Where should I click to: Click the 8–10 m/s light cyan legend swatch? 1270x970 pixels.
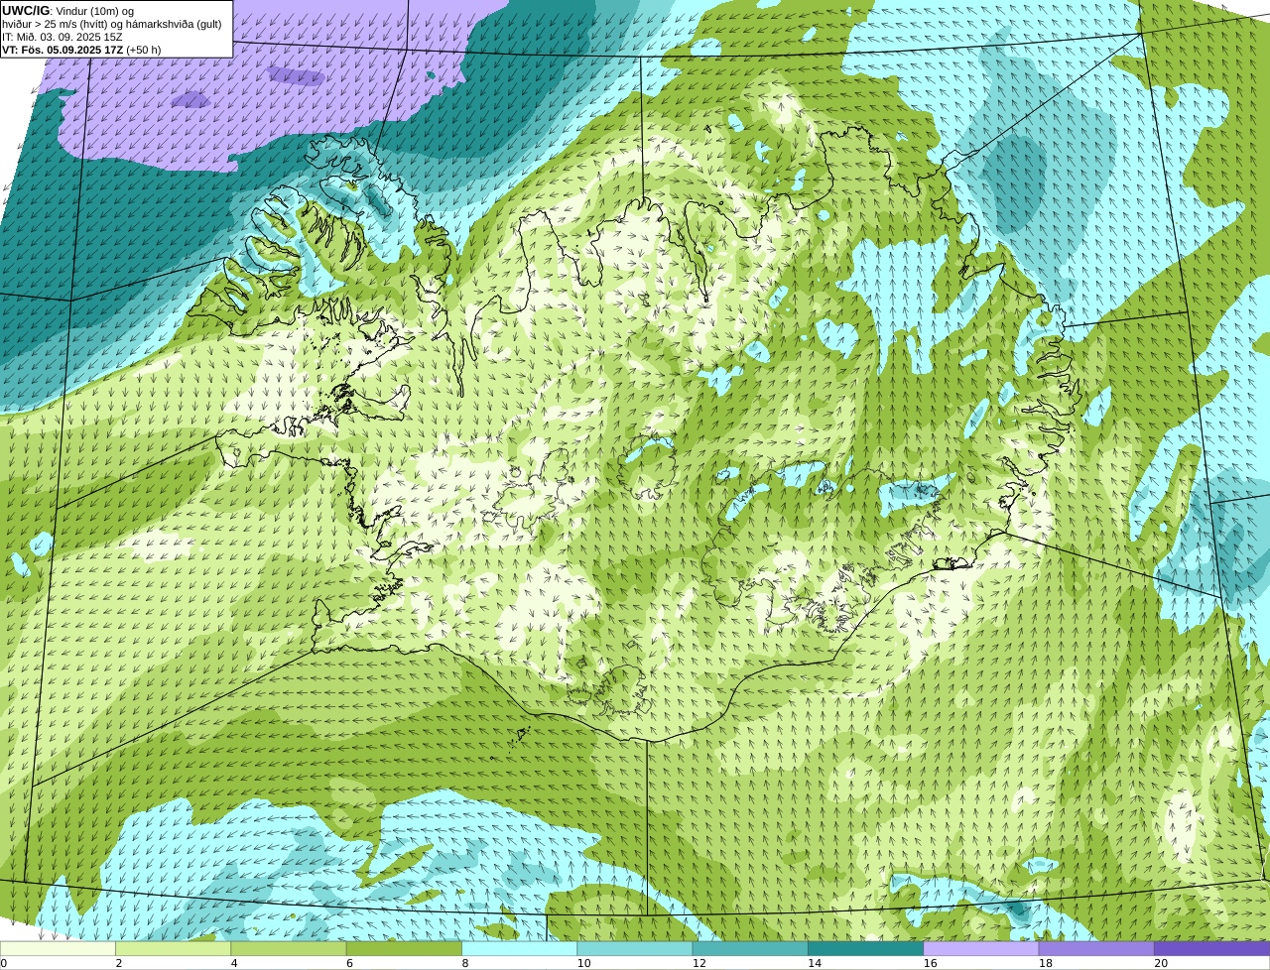520,948
